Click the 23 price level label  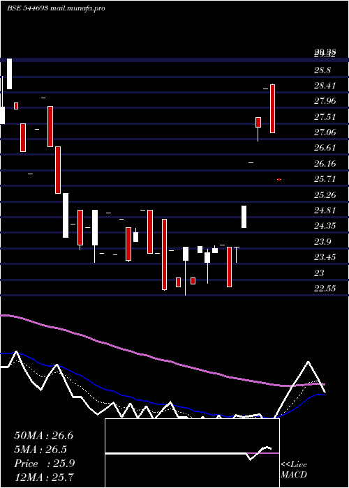click(319, 273)
